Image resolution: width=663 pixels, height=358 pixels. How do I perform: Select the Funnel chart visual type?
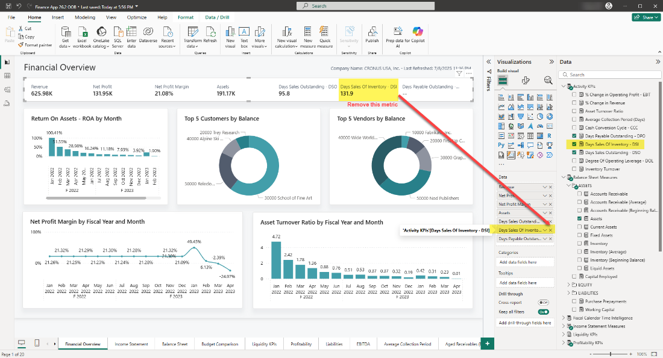(521, 116)
